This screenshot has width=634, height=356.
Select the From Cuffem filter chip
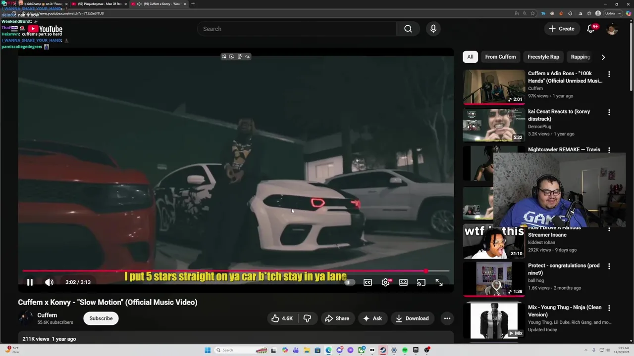[500, 57]
